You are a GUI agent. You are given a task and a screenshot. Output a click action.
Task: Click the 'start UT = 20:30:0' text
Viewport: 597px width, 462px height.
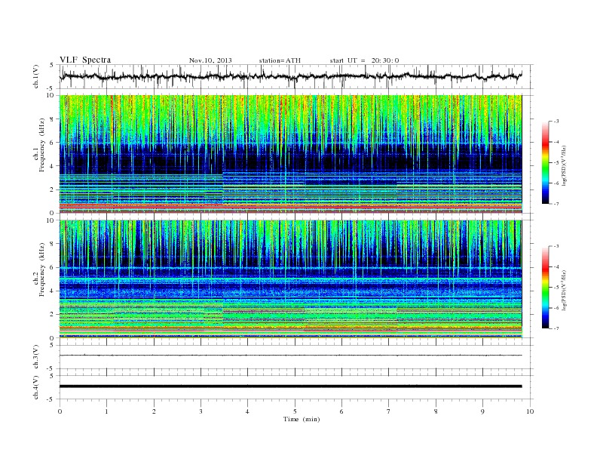[364, 60]
